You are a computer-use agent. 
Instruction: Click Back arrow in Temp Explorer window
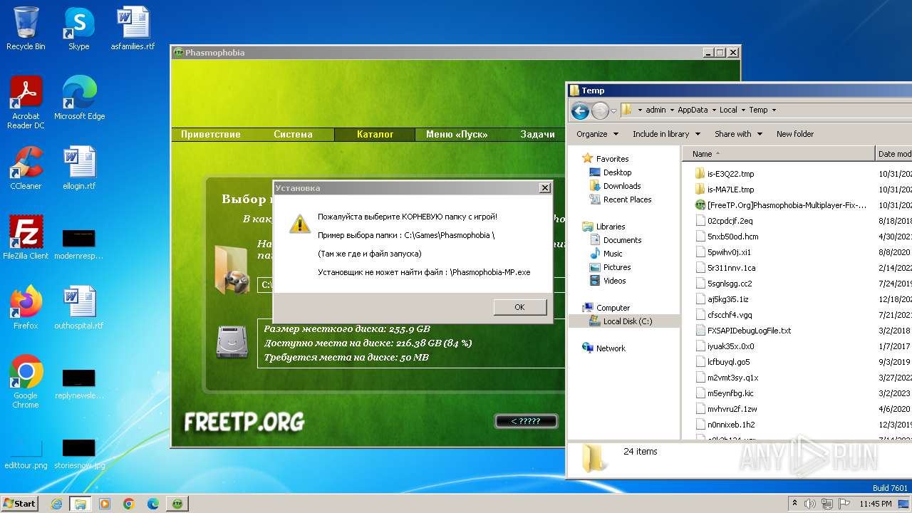pos(580,110)
